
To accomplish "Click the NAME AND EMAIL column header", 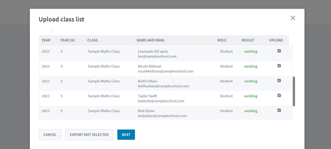I will pos(151,40).
